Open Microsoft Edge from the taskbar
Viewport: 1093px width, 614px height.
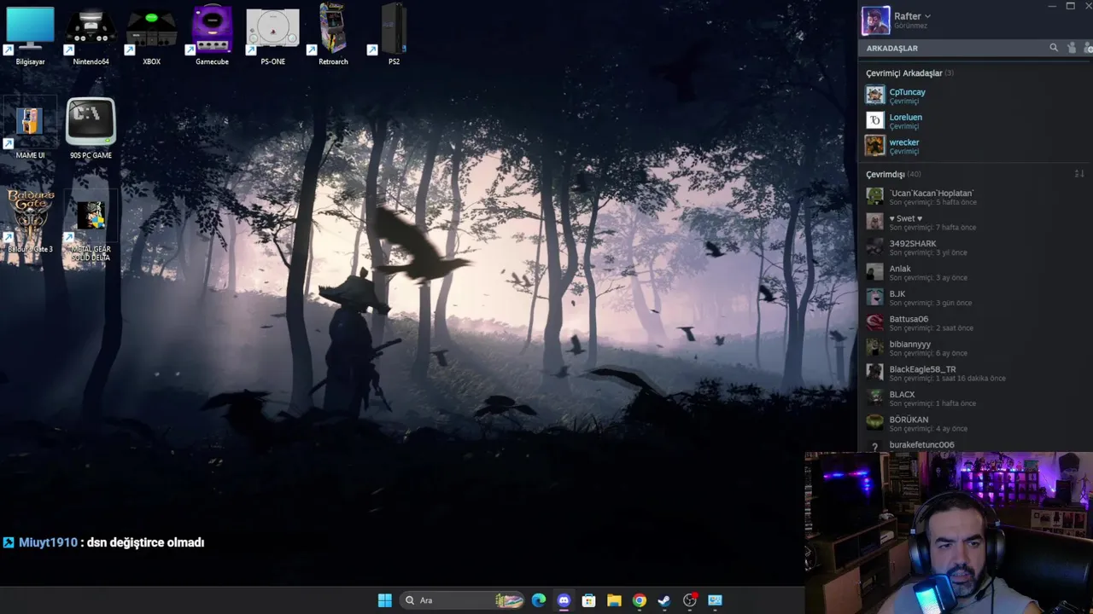[538, 600]
